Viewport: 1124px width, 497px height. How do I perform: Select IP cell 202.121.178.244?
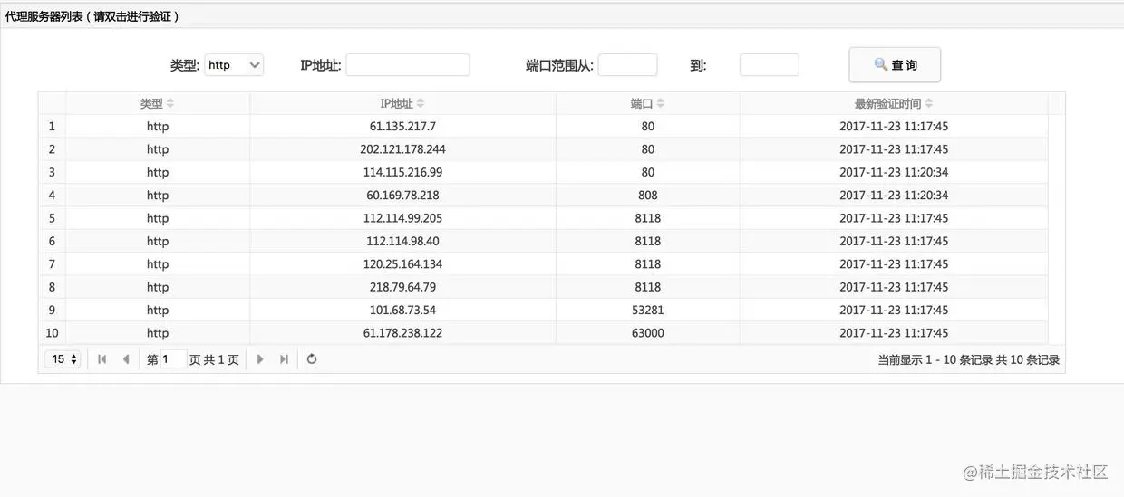coord(402,149)
